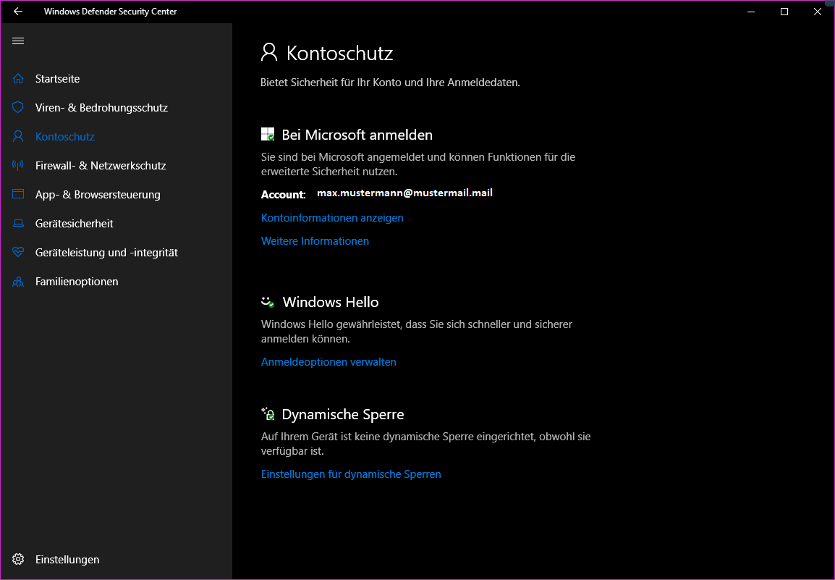Click the Kontoschutz person icon in sidebar
Viewport: 835px width, 580px height.
tap(18, 136)
